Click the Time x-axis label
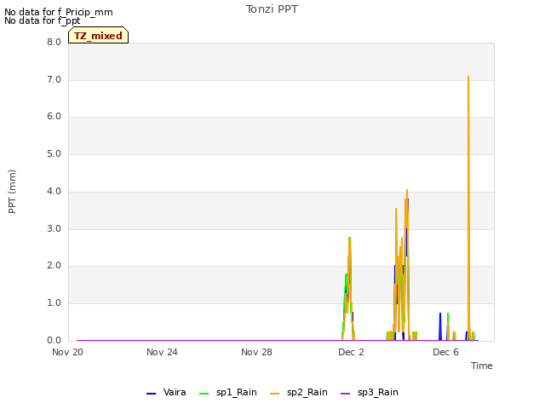Image resolution: width=545 pixels, height=409 pixels. (482, 366)
